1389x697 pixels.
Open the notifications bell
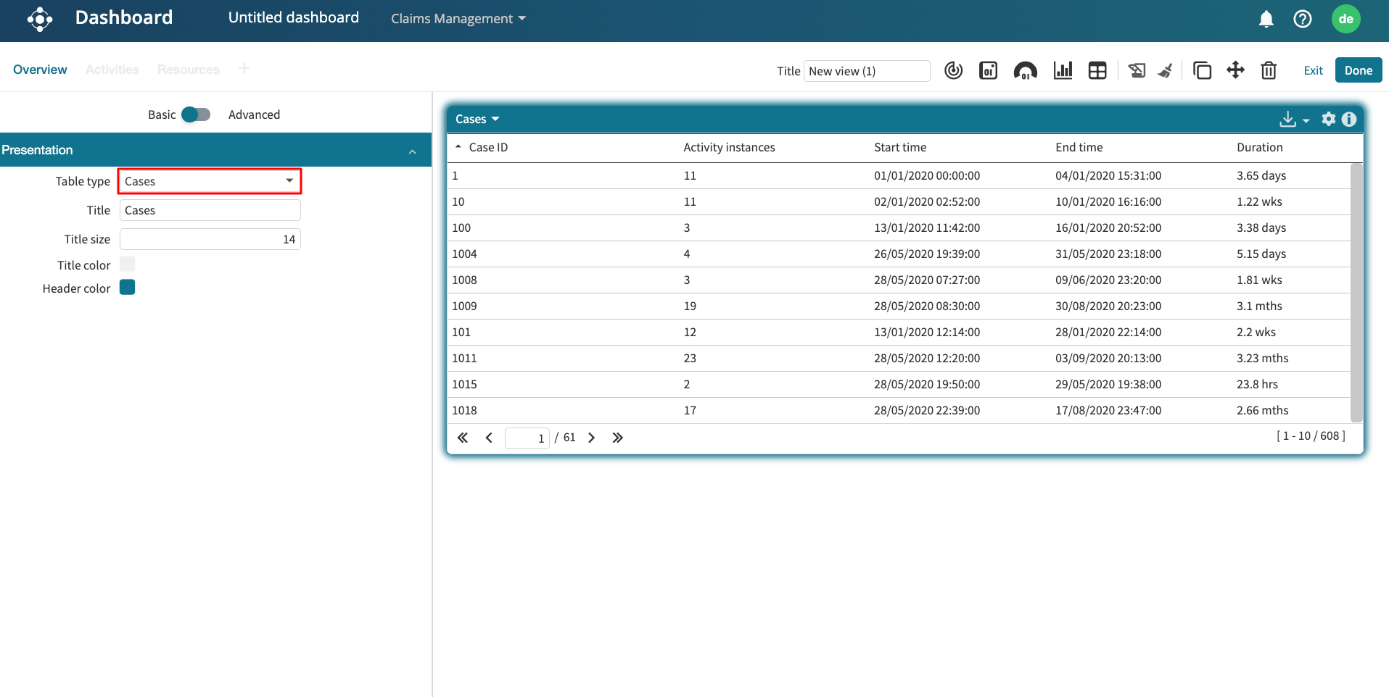(1266, 19)
